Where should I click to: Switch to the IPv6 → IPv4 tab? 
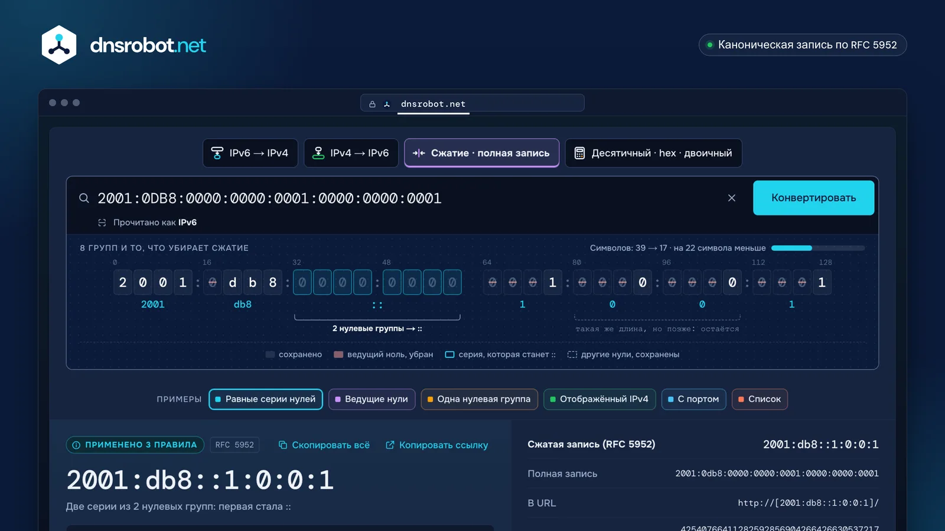pos(250,153)
